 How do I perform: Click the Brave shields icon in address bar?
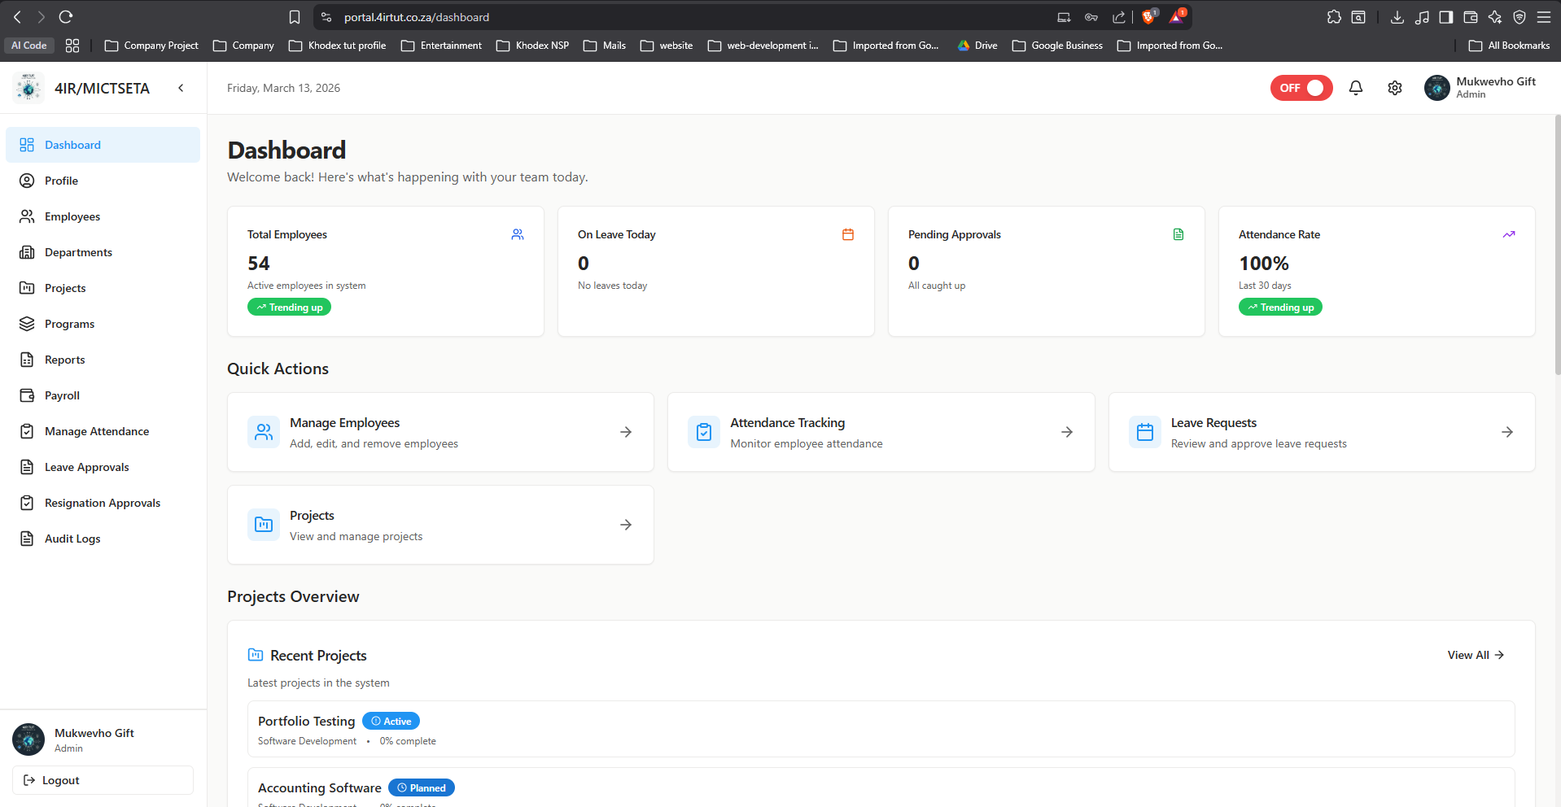(1148, 17)
